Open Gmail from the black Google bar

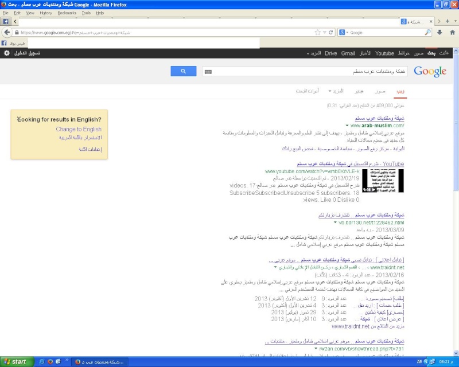(x=348, y=53)
